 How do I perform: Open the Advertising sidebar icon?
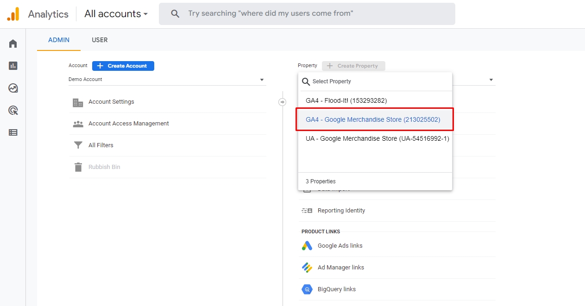click(x=13, y=110)
